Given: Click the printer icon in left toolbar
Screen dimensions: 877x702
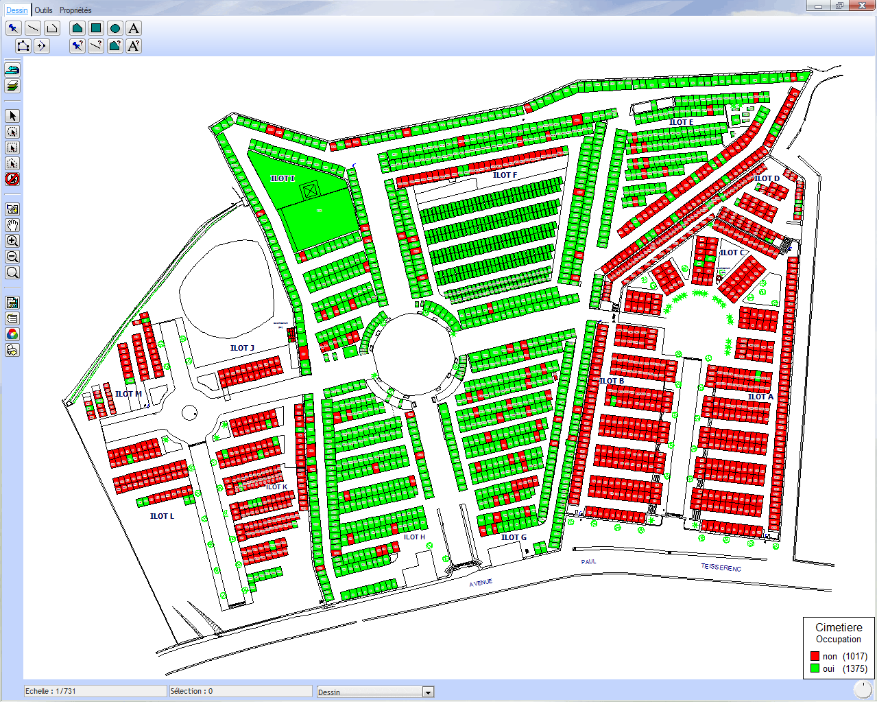Looking at the screenshot, I should click(12, 350).
